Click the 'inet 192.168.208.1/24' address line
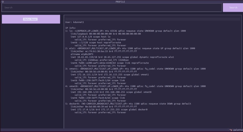Image resolution: width=243 pixels, height=132 pixels. point(111,92)
